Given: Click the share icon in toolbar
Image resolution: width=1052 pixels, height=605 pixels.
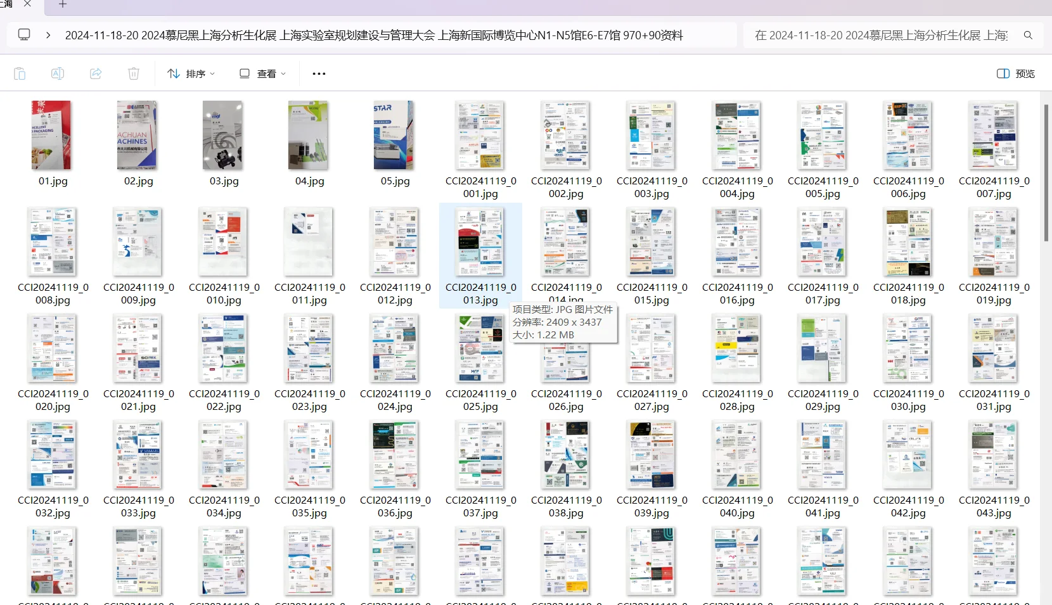Looking at the screenshot, I should [x=96, y=73].
